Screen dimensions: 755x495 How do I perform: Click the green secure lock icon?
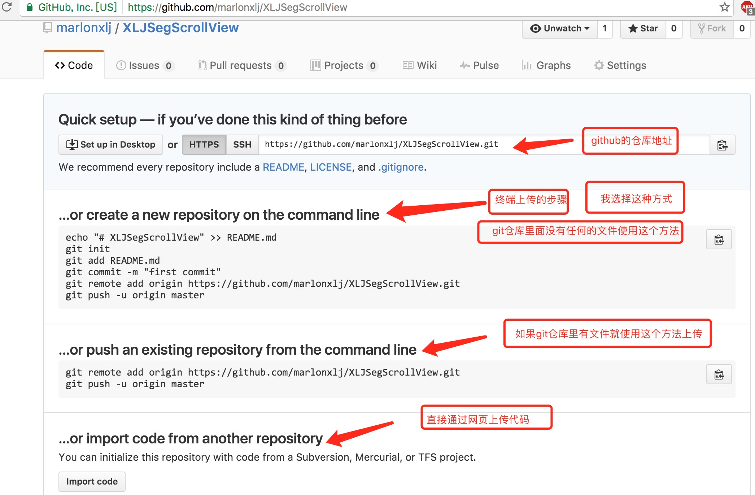point(30,7)
